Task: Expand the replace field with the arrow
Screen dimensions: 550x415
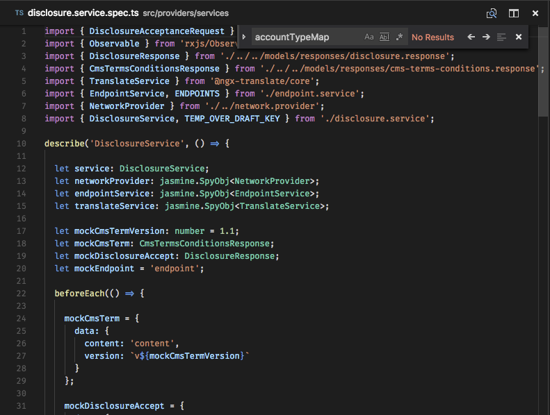Action: pos(244,37)
